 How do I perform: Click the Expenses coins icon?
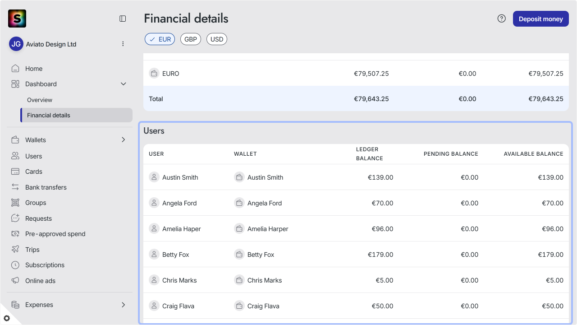[15, 305]
